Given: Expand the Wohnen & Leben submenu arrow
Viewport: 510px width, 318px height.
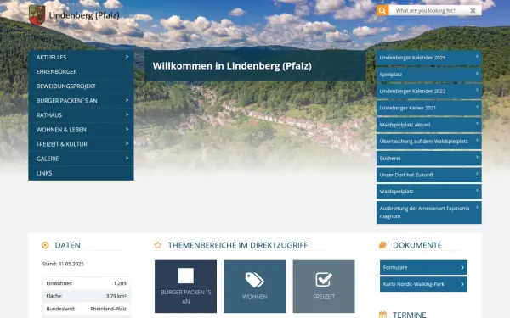Looking at the screenshot, I should [127, 129].
